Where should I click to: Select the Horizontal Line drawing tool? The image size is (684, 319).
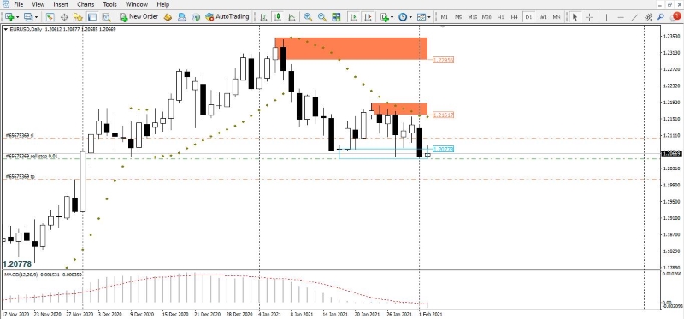pyautogui.click(x=621, y=17)
